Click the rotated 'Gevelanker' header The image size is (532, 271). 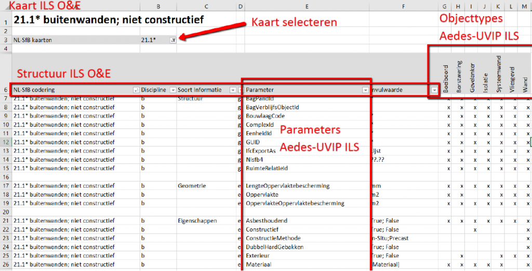coord(472,78)
